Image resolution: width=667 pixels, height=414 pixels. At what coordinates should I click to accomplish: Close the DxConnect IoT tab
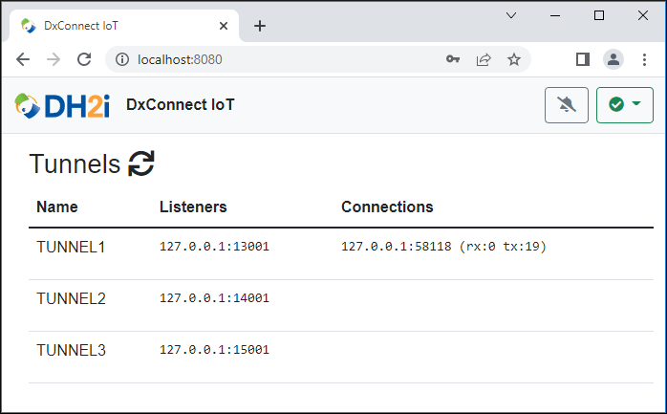(224, 27)
